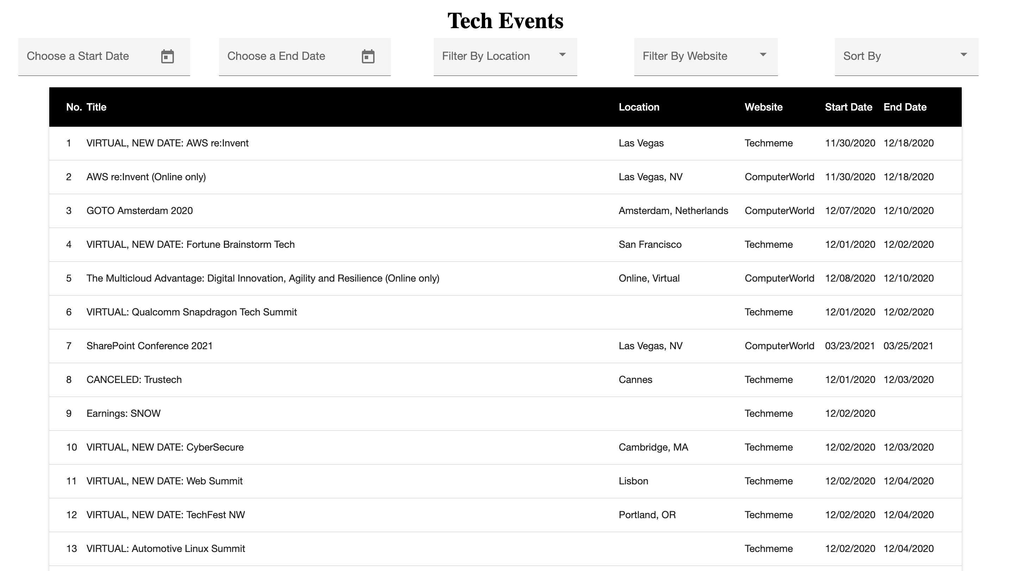This screenshot has width=1011, height=571.
Task: Select the Multicloud Advantage event title
Action: click(263, 278)
